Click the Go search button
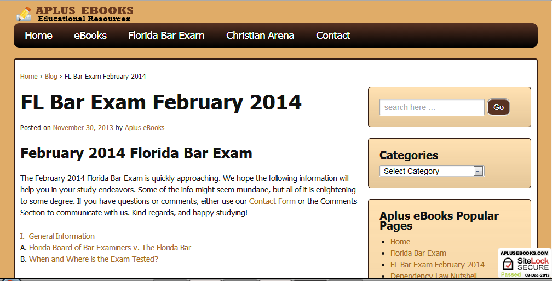This screenshot has width=552, height=281. 498,107
